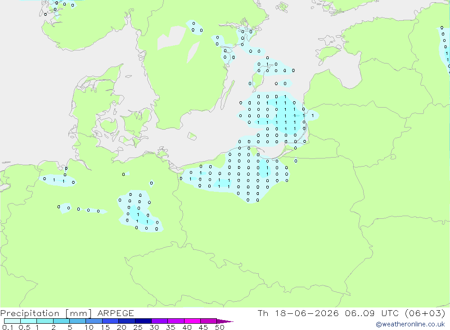Pick the 5–10 mm legend color swatch
The height and width of the screenshot is (330, 450).
78,321
